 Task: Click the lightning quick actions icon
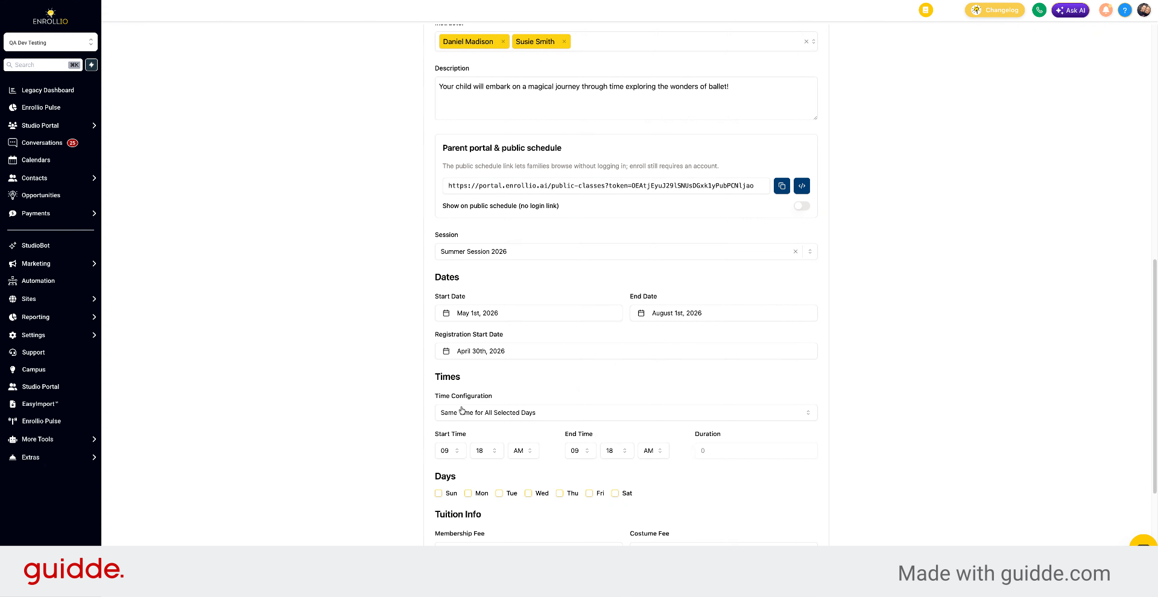(91, 65)
